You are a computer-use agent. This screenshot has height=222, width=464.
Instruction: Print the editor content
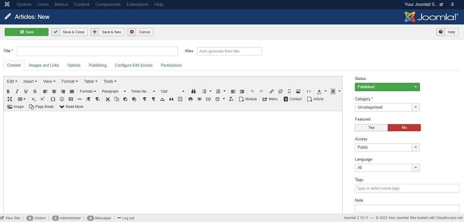tap(191, 99)
